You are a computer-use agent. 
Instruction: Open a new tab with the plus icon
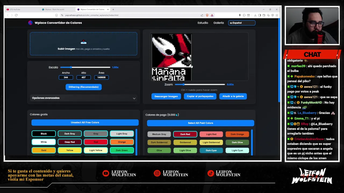(x=113, y=9)
